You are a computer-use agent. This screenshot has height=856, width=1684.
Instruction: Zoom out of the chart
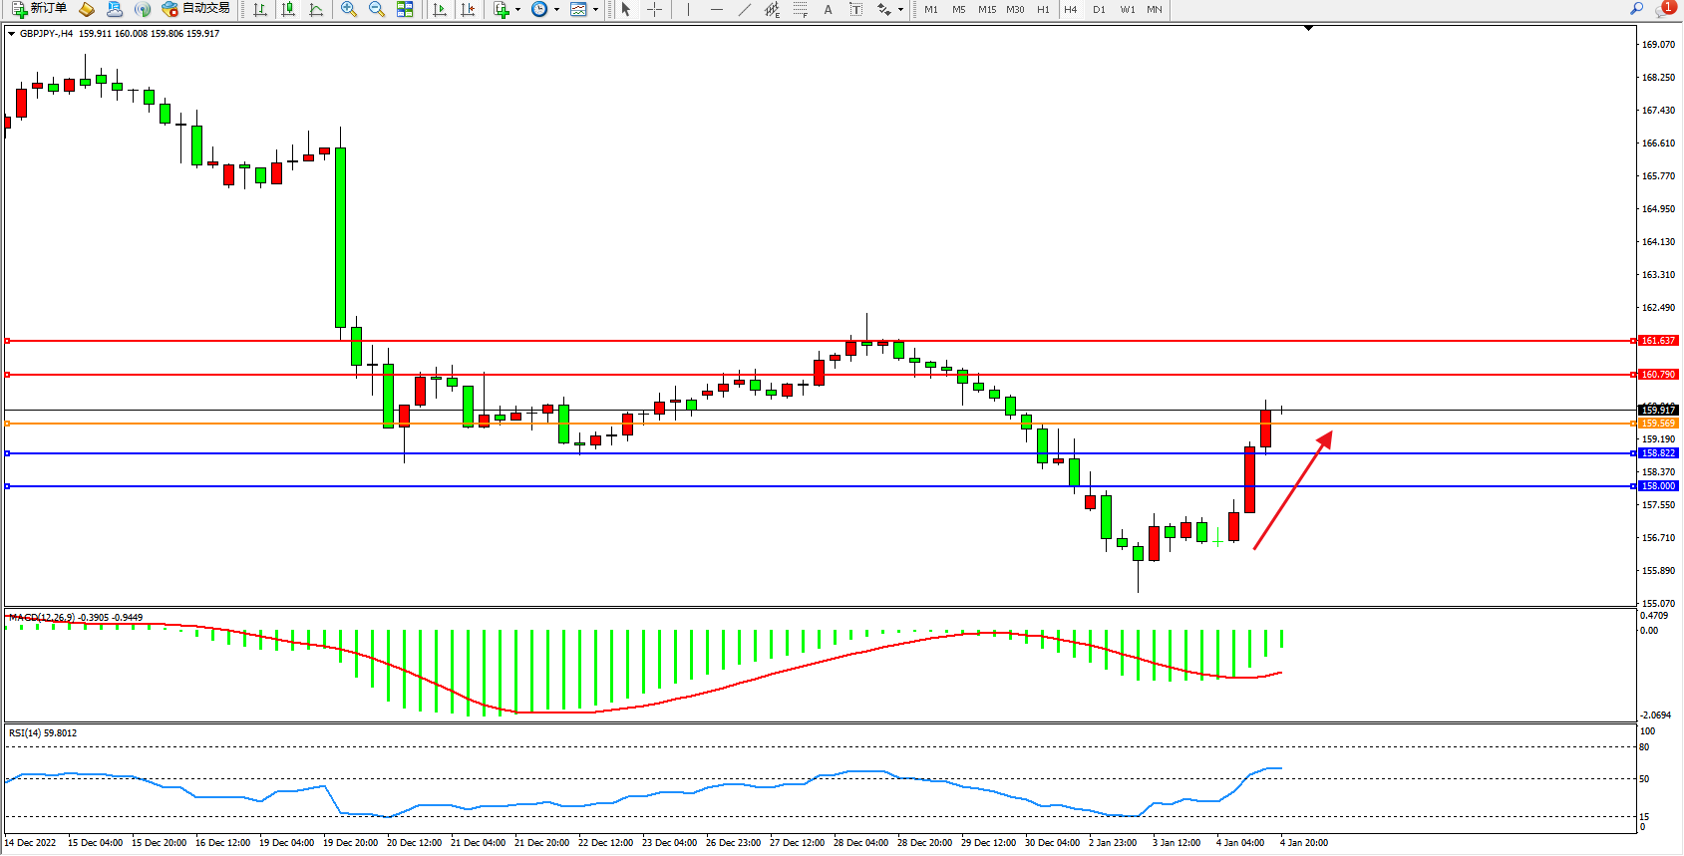[377, 9]
